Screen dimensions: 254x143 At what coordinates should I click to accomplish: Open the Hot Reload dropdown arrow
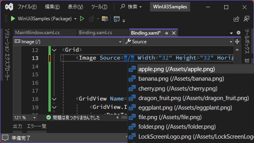click(x=98, y=19)
